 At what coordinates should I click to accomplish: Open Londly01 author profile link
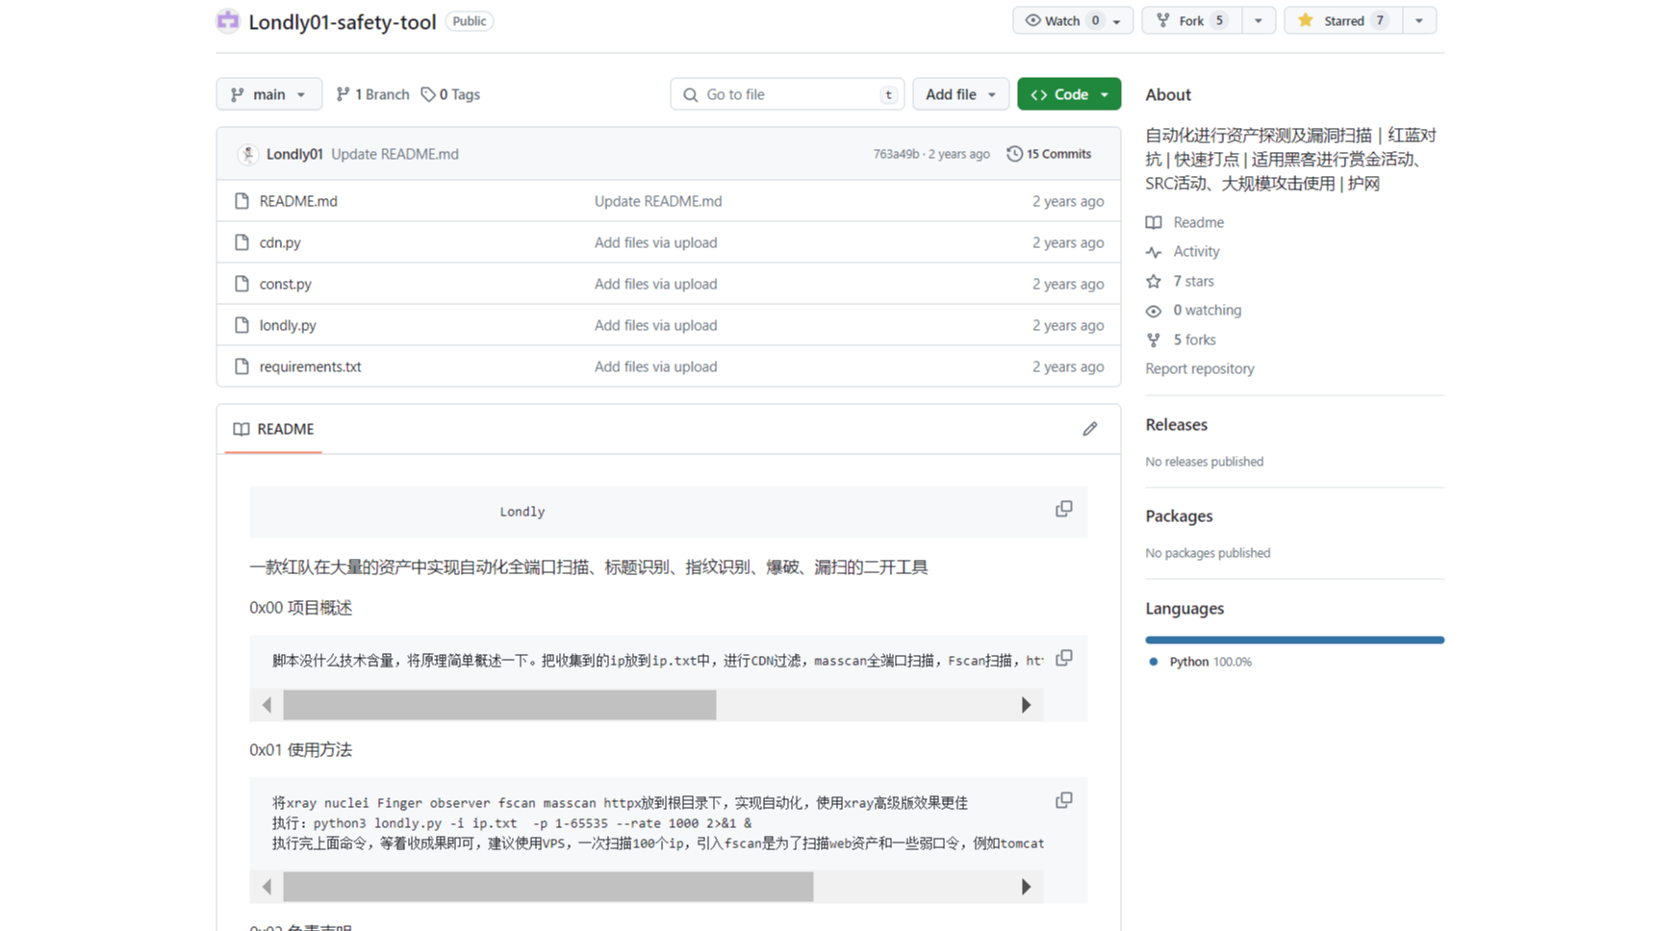[x=294, y=154]
